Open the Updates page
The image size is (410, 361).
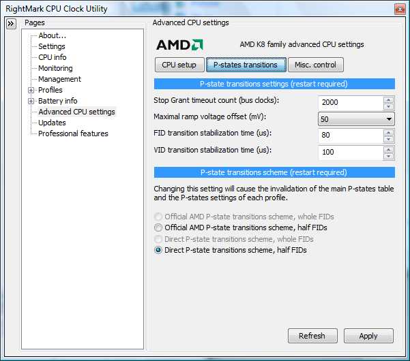click(x=52, y=123)
